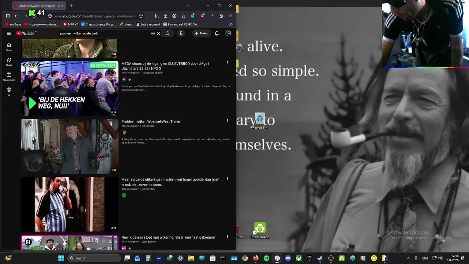Open Steam from the taskbar
Viewport: 469px width, 264px height.
[x=320, y=258]
